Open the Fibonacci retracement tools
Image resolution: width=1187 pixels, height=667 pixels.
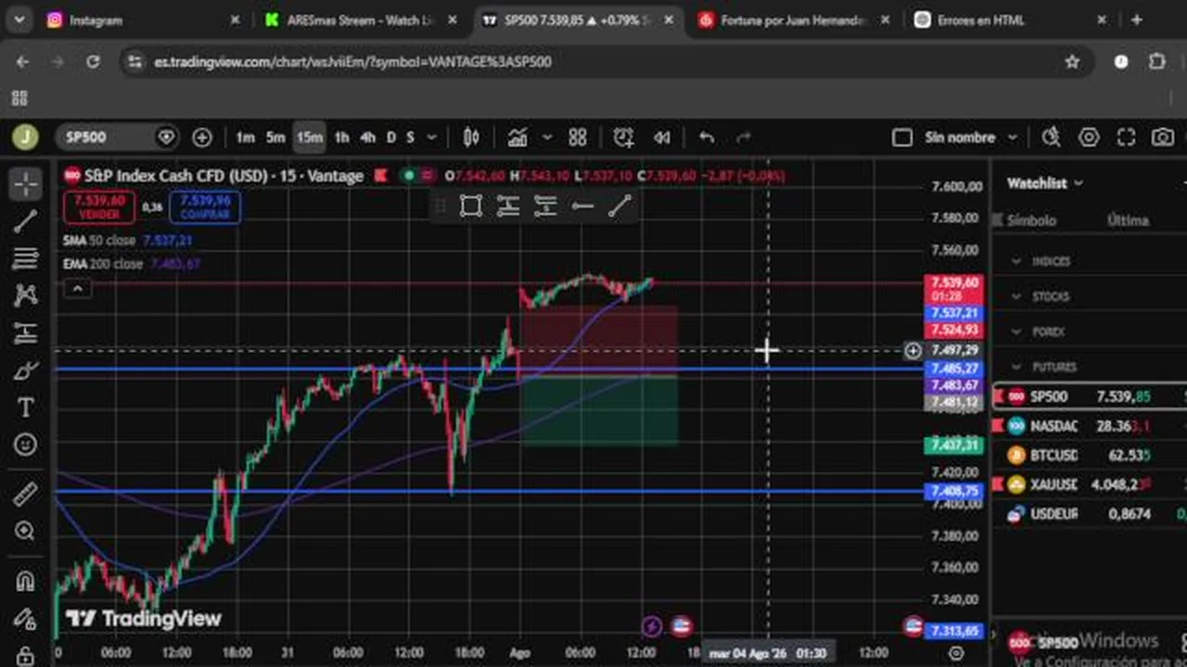(26, 258)
